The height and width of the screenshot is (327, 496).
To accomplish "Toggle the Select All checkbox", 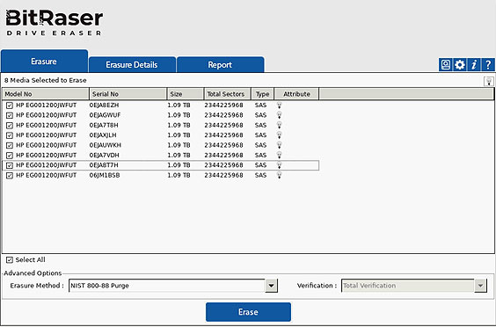I will pos(10,260).
